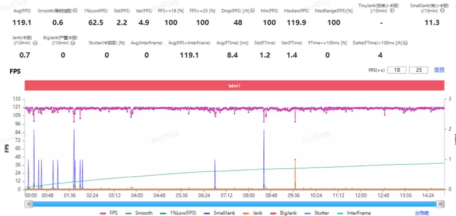Select Drop(FPS) value 48
Screen dimensions: 456x216
(x=238, y=23)
